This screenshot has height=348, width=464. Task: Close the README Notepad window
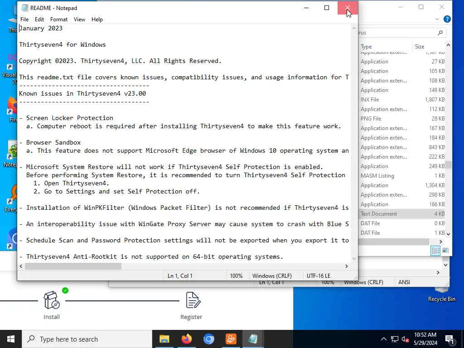coord(348,8)
